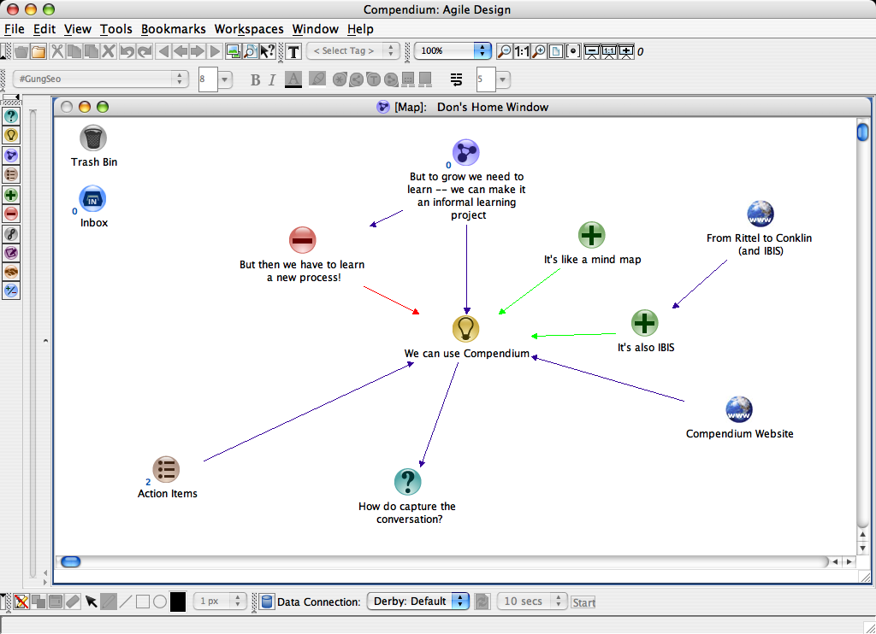The width and height of the screenshot is (876, 634).
Task: Open the 100% zoom level dropdown
Action: (x=453, y=50)
